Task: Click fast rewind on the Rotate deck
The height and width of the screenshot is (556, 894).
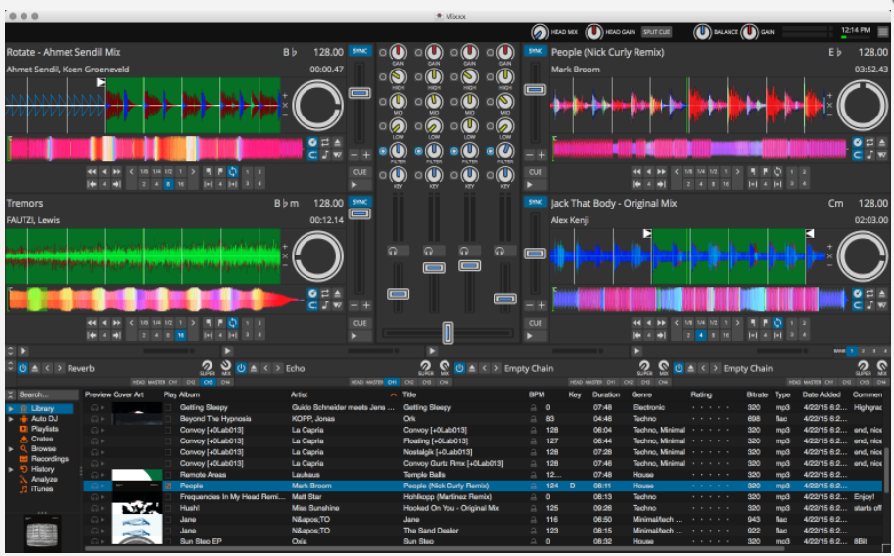Action: click(x=92, y=171)
